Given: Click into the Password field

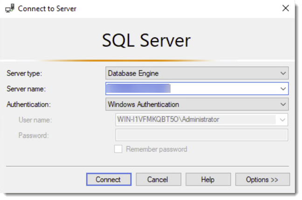Looking at the screenshot, I should point(202,135).
